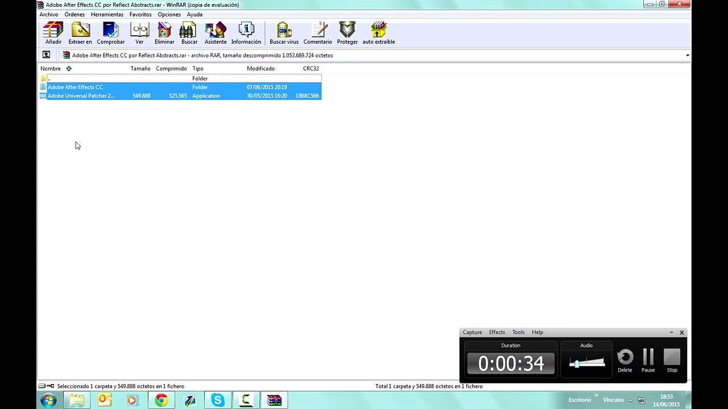Show hidden system tray icons
728x409 pixels.
630,400
